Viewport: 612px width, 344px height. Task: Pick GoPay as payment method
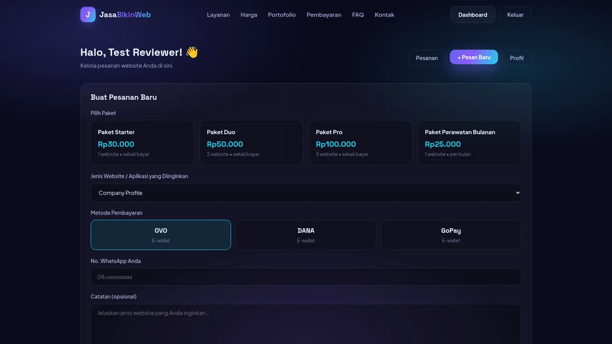click(451, 235)
